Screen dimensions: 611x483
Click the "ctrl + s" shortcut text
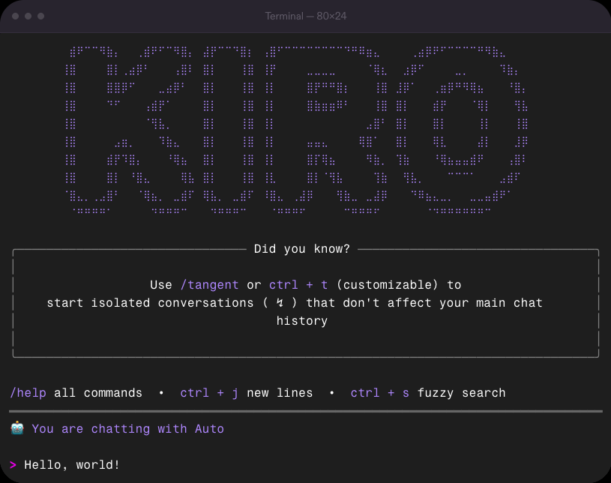click(380, 393)
